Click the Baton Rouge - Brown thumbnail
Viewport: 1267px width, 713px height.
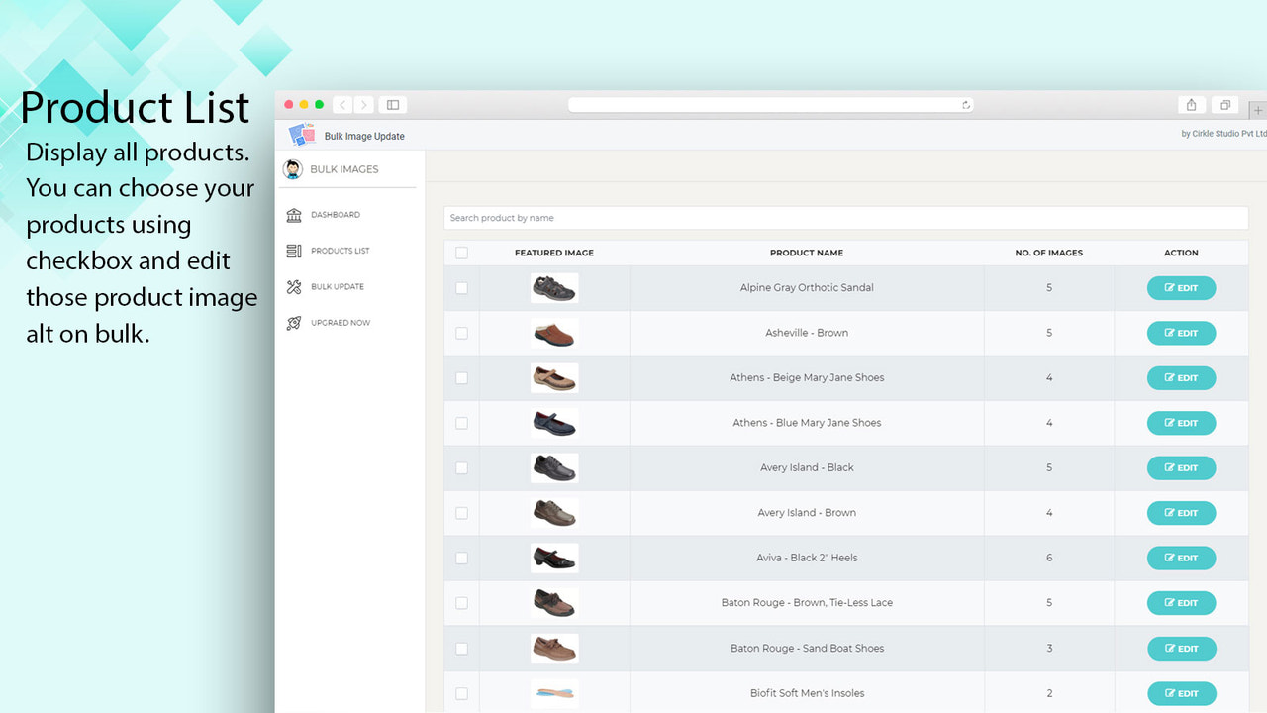[554, 603]
